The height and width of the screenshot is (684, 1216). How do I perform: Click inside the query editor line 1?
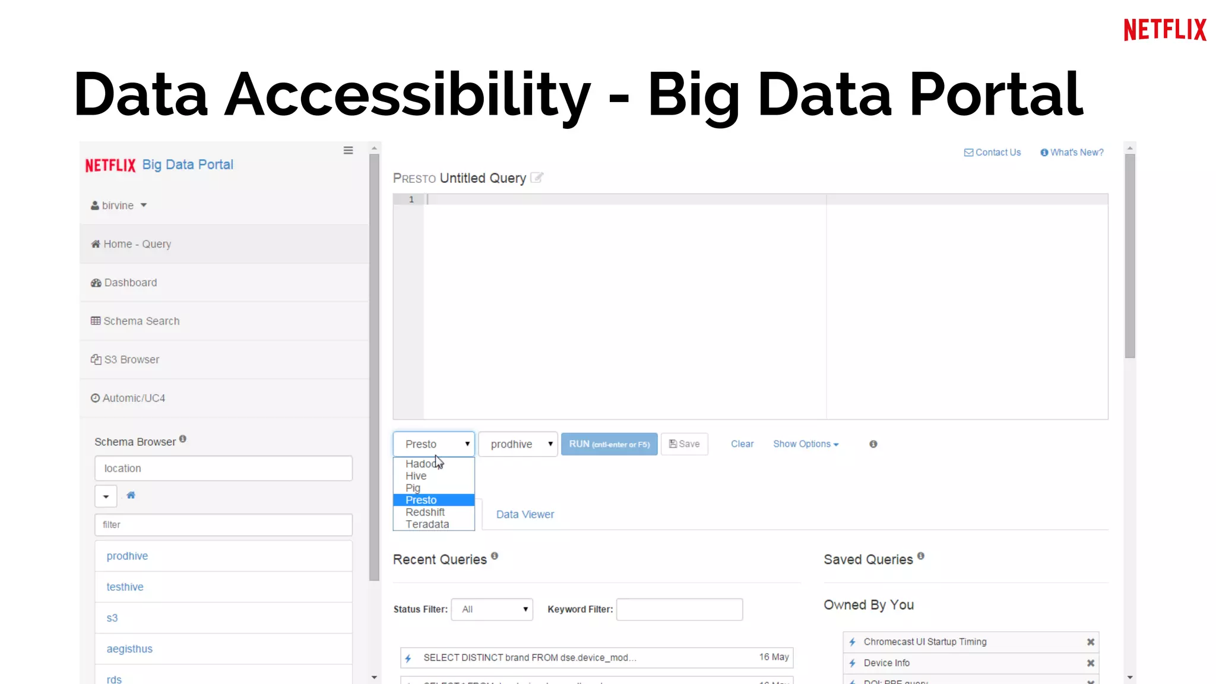[x=766, y=199]
